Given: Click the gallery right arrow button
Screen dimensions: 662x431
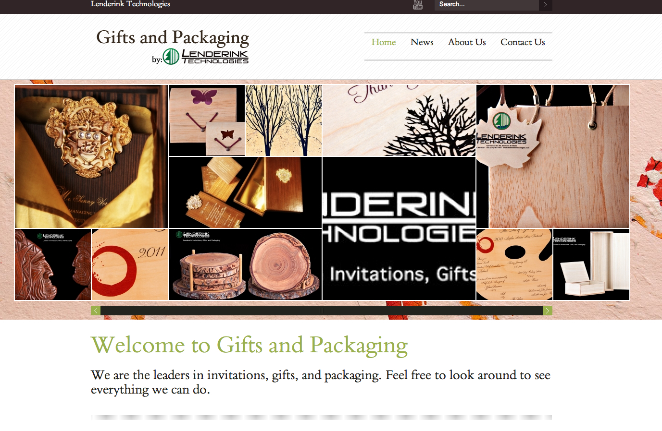Looking at the screenshot, I should 548,311.
